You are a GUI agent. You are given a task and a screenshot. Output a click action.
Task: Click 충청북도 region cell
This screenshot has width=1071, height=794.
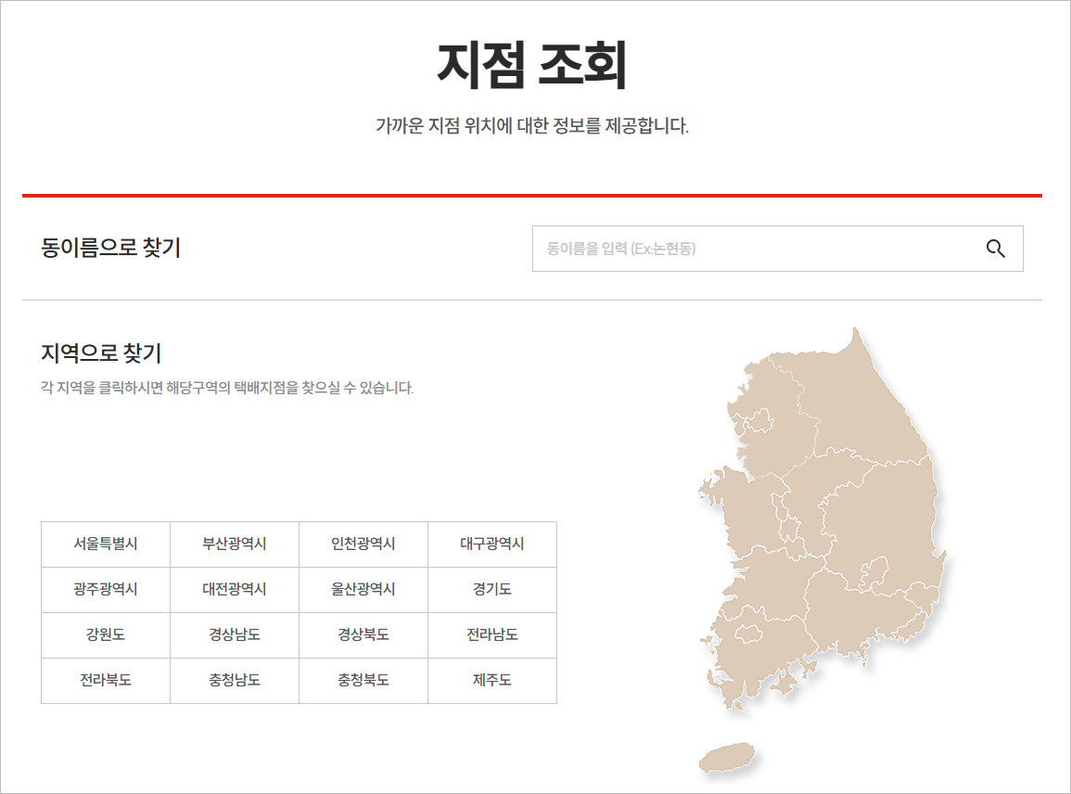(363, 681)
